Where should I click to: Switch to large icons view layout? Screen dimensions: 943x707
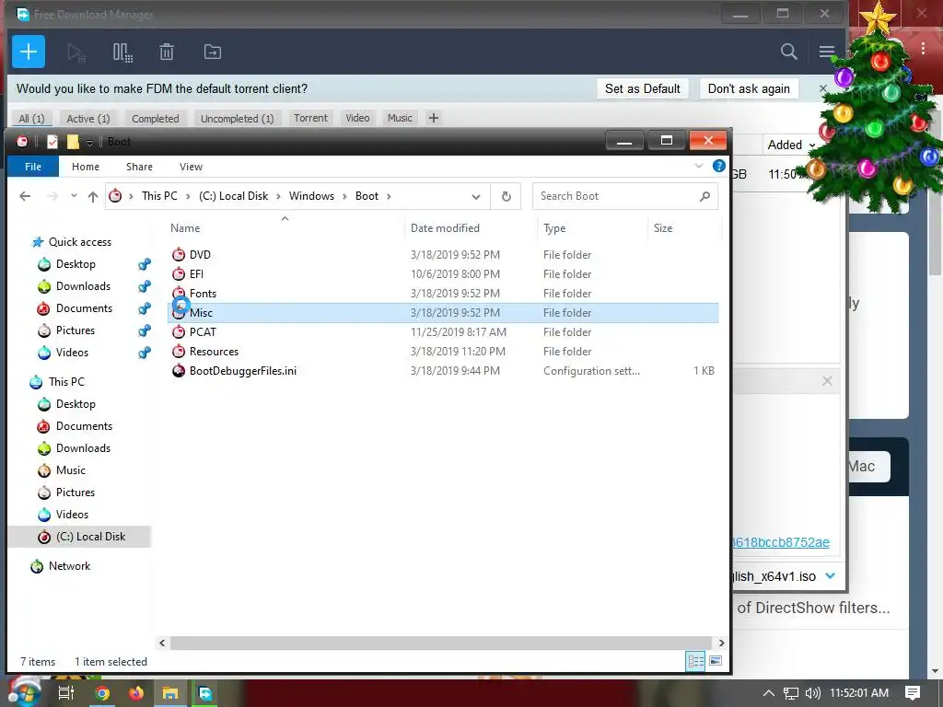coord(716,661)
